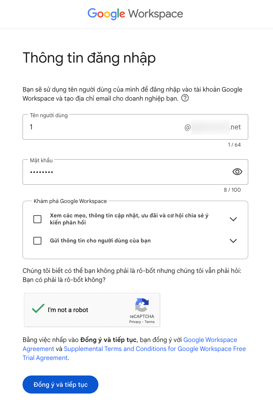Viewport: 273px width, 402px height.
Task: Expand the tips and offers section chevron
Action: point(233,219)
